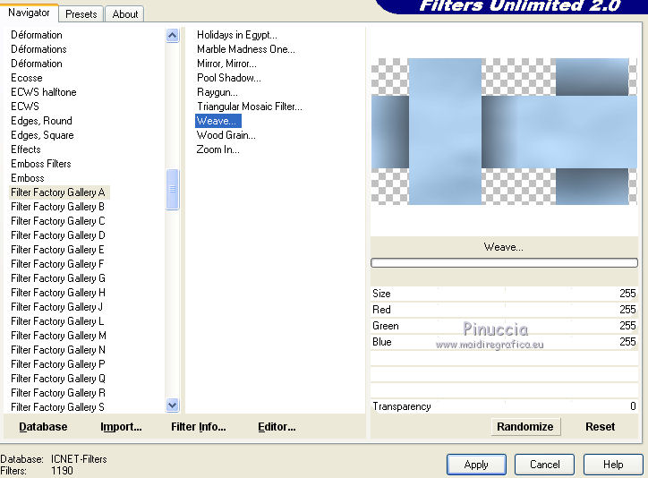Select the Pool Shadow filter
Viewport: 648px width, 478px height.
click(x=229, y=78)
